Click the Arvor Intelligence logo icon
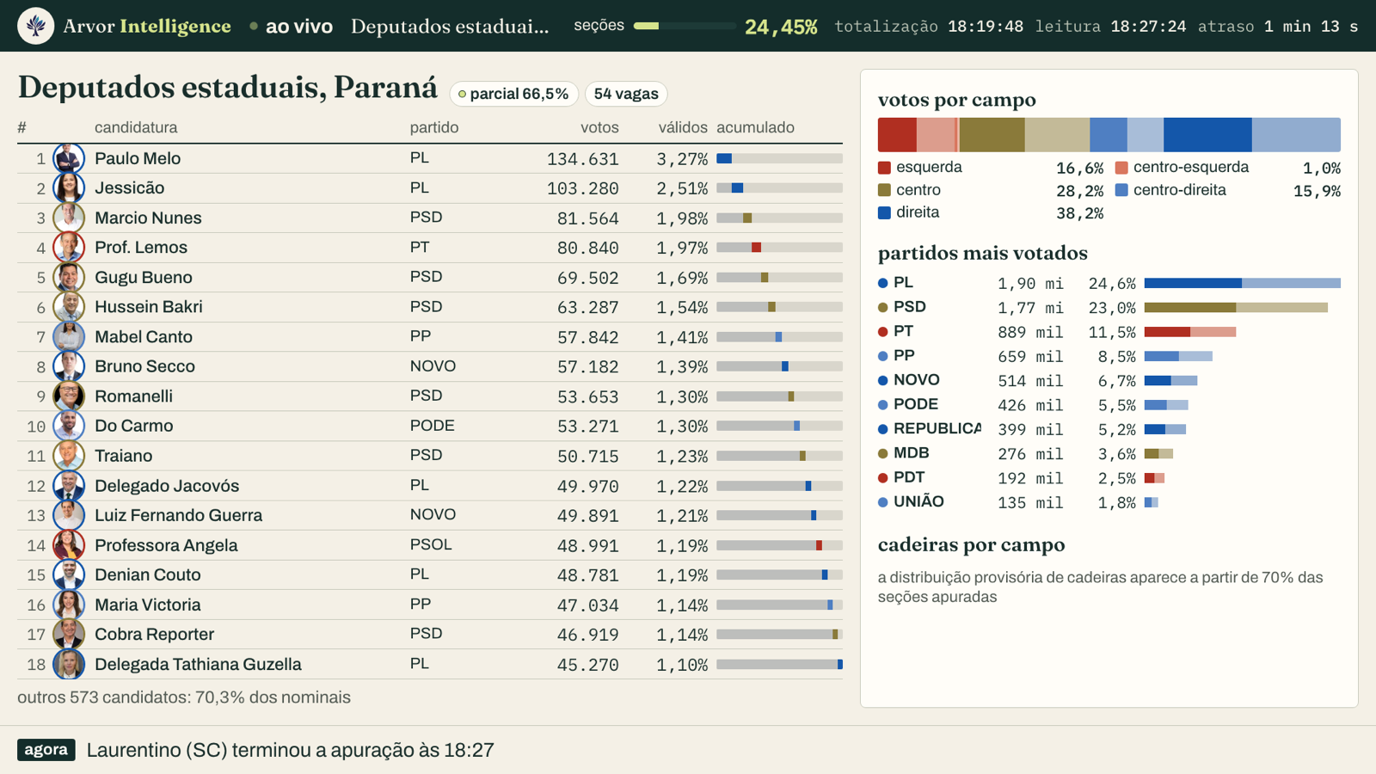 (x=36, y=26)
